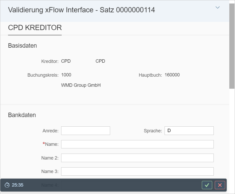Click the 25:35 countdown timer text
The height and width of the screenshot is (194, 235).
(18, 185)
